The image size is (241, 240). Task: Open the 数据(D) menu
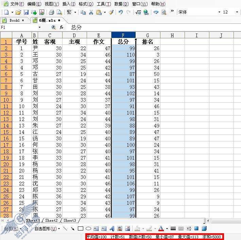point(122,4)
